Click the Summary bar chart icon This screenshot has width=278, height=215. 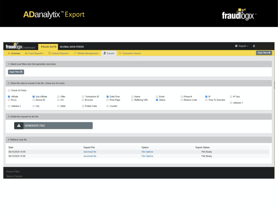click(9, 53)
